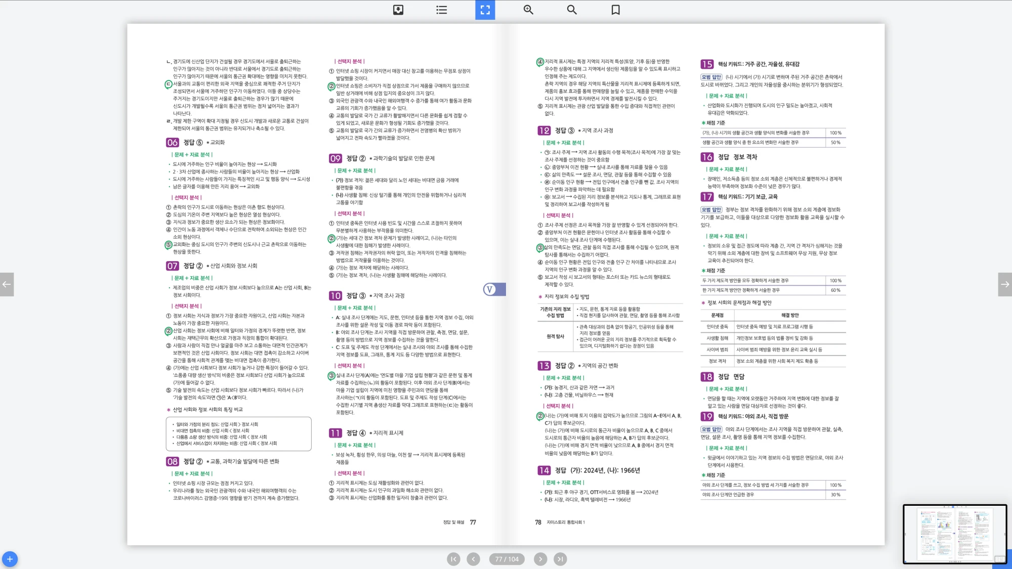Go to previous spread with left arrow
1012x569 pixels.
tap(7, 284)
